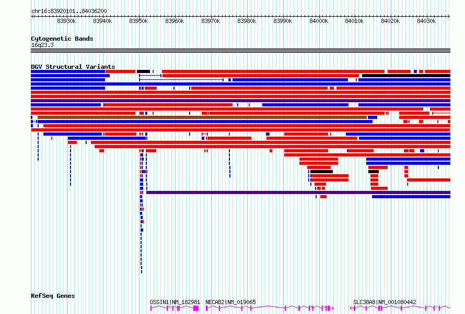Click the 83990k ruler label

[x=283, y=21]
